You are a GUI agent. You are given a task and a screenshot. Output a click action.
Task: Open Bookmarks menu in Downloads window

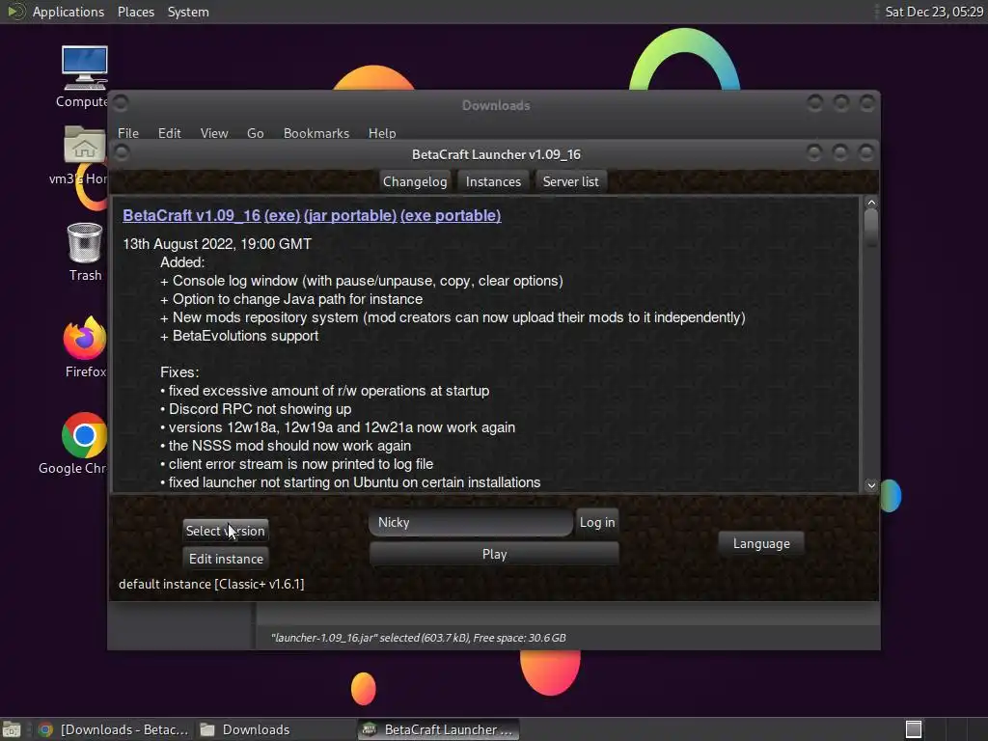[316, 133]
